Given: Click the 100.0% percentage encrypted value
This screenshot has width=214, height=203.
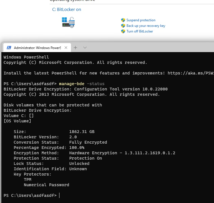Looking at the screenshot, I should (77, 148).
